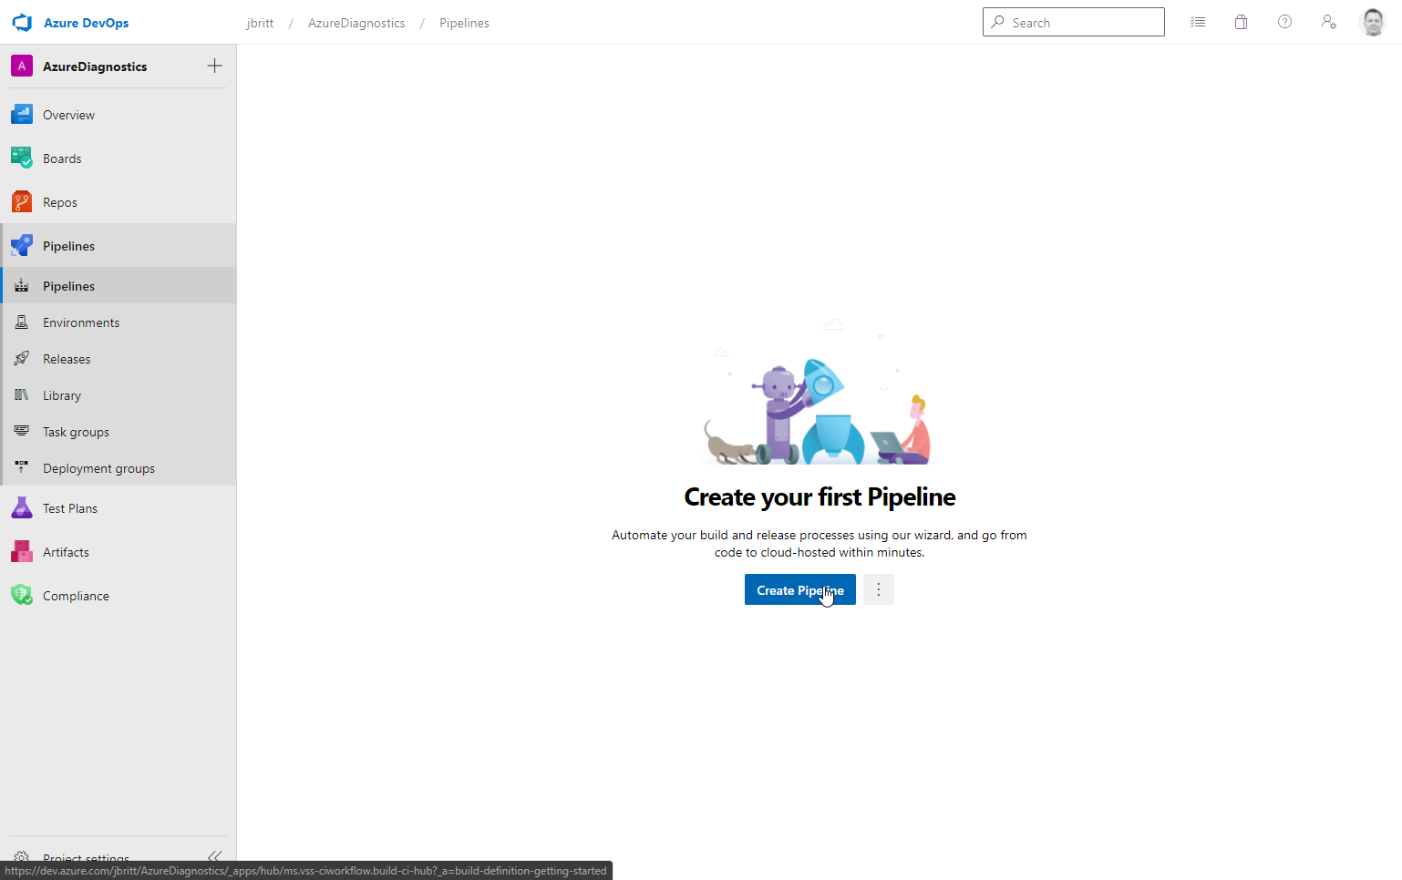
Task: Open Test Plans in the sidebar
Action: (119, 508)
